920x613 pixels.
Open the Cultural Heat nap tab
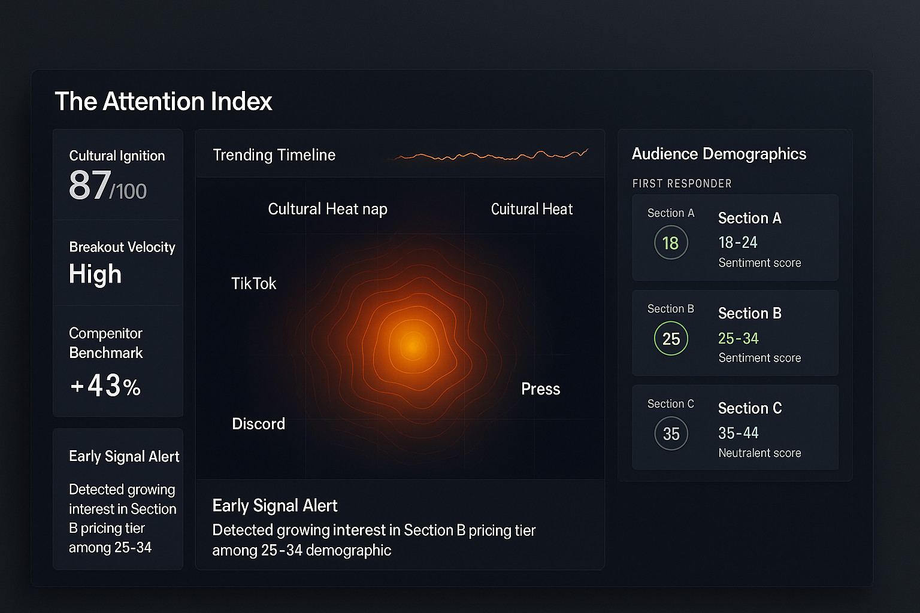(328, 209)
